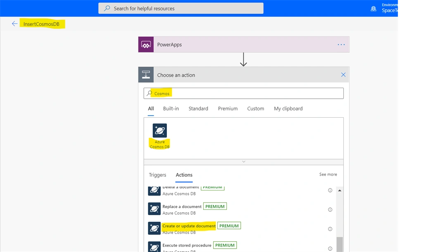Switch to the Premium tab

coord(228,109)
